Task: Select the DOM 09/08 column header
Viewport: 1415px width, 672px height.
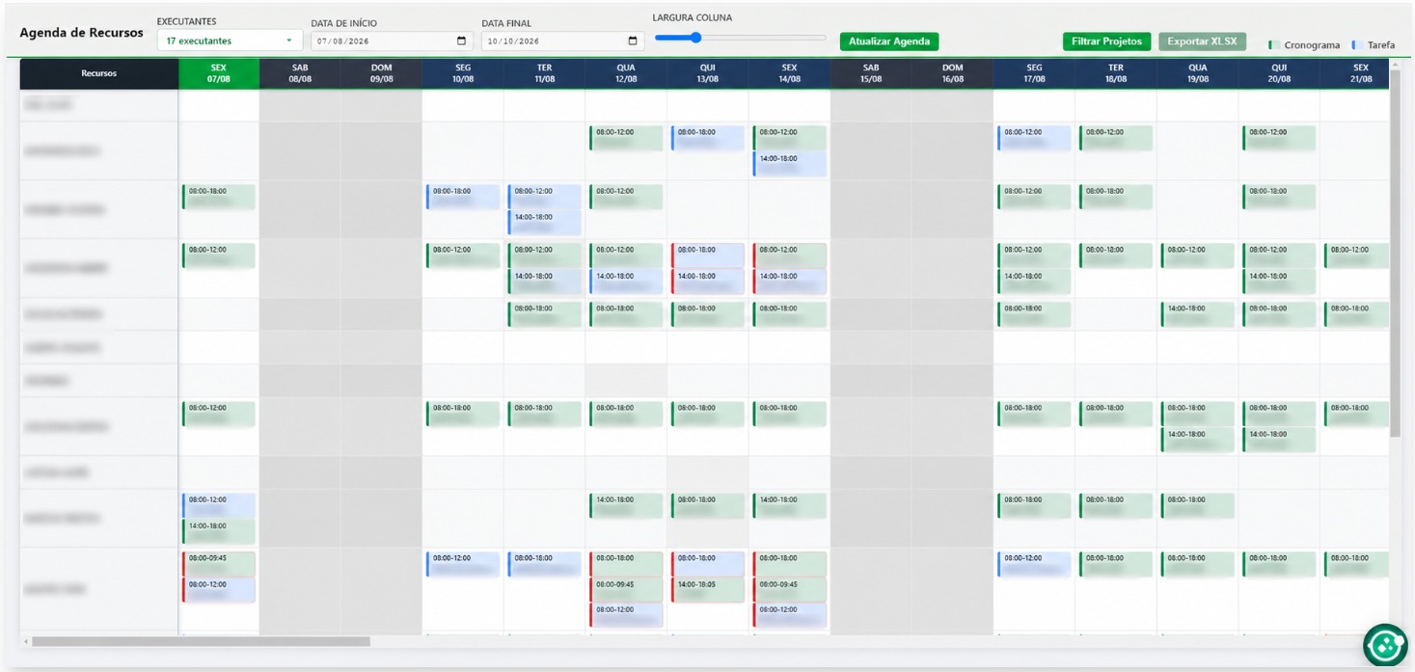Action: (382, 73)
